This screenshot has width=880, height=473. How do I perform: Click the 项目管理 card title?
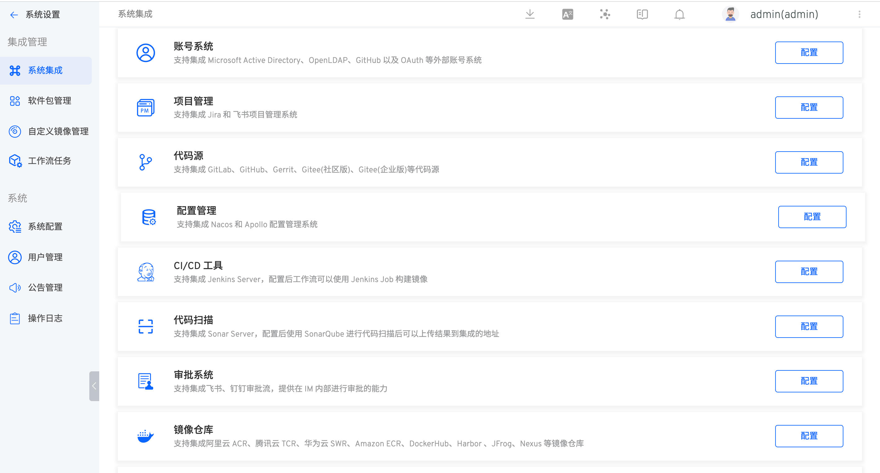[x=193, y=101]
